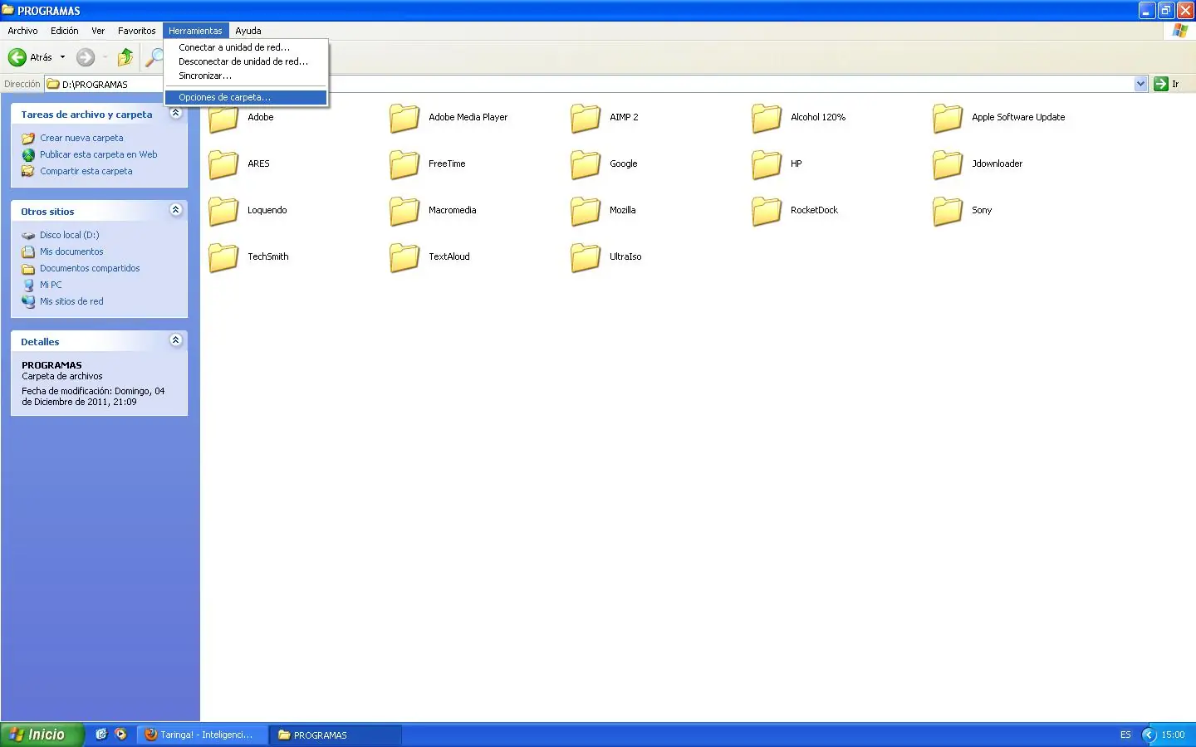Viewport: 1196px width, 747px height.
Task: Select the Google folder icon
Action: 586,164
